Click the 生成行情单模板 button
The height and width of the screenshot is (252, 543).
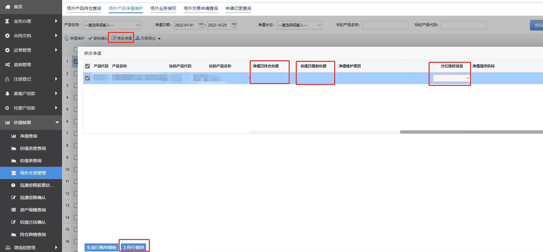[x=101, y=247]
